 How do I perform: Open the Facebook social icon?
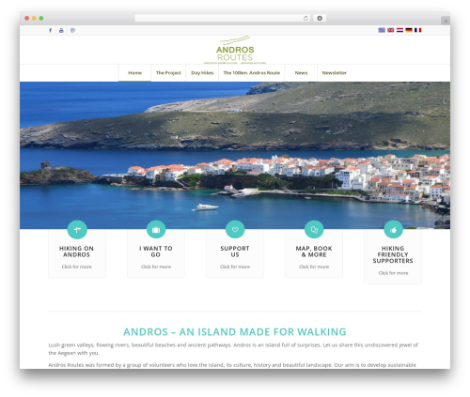50,30
